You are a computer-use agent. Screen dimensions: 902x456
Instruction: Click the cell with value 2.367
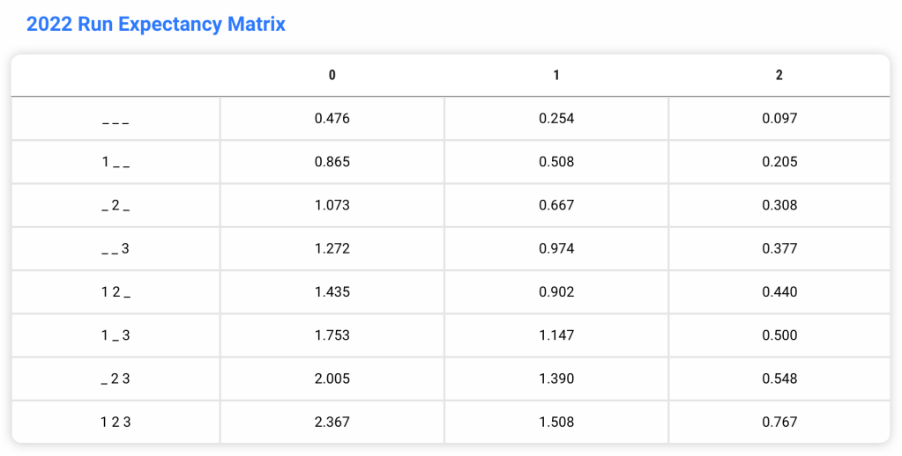[332, 423]
